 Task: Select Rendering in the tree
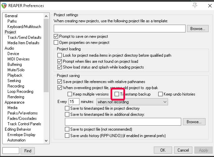pyautogui.click(x=16, y=97)
